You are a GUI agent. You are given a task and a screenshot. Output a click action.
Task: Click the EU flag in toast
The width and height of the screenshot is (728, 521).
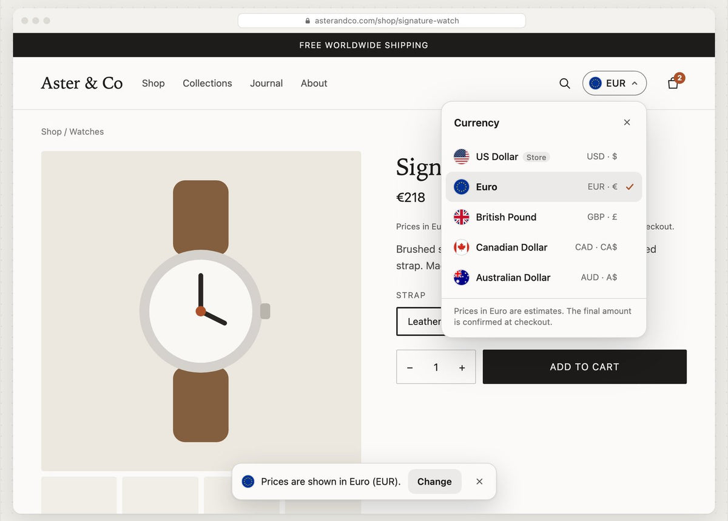pyautogui.click(x=248, y=482)
